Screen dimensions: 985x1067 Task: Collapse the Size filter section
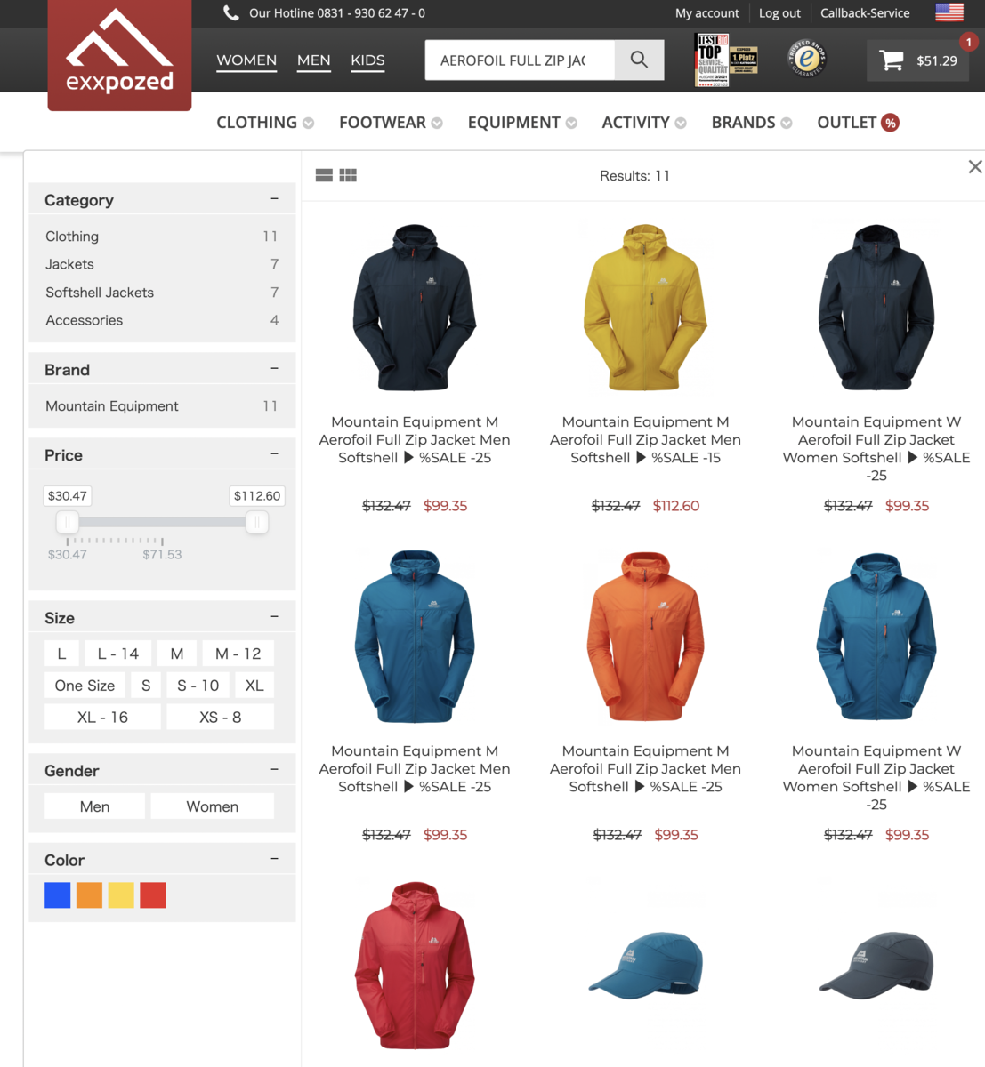(274, 617)
